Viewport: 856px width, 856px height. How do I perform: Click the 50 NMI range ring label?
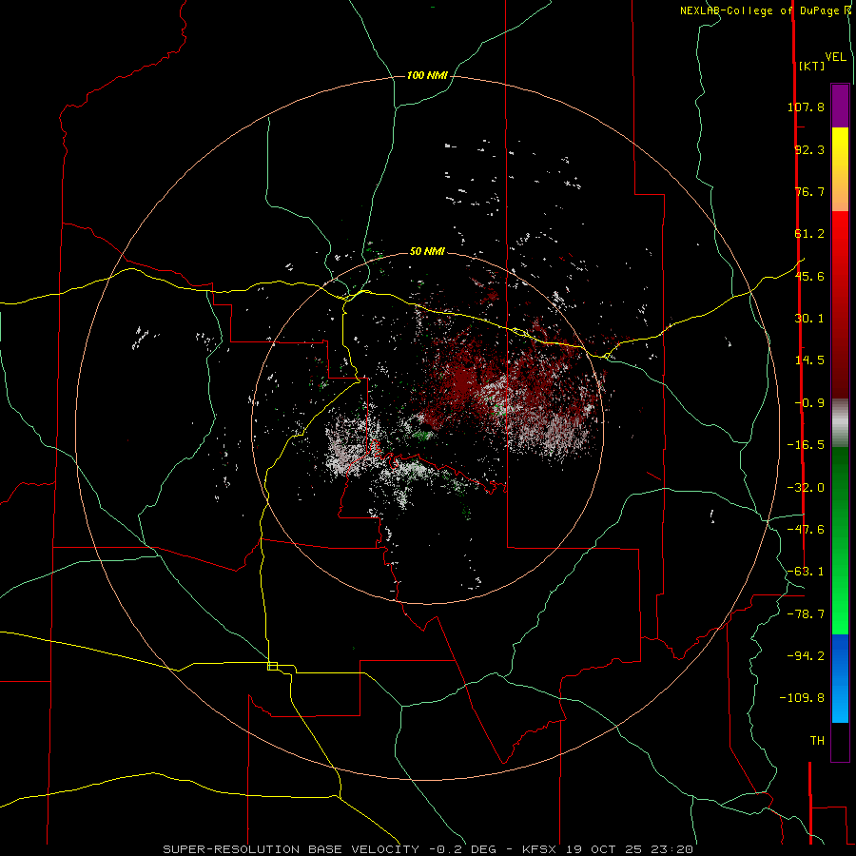[x=427, y=251]
